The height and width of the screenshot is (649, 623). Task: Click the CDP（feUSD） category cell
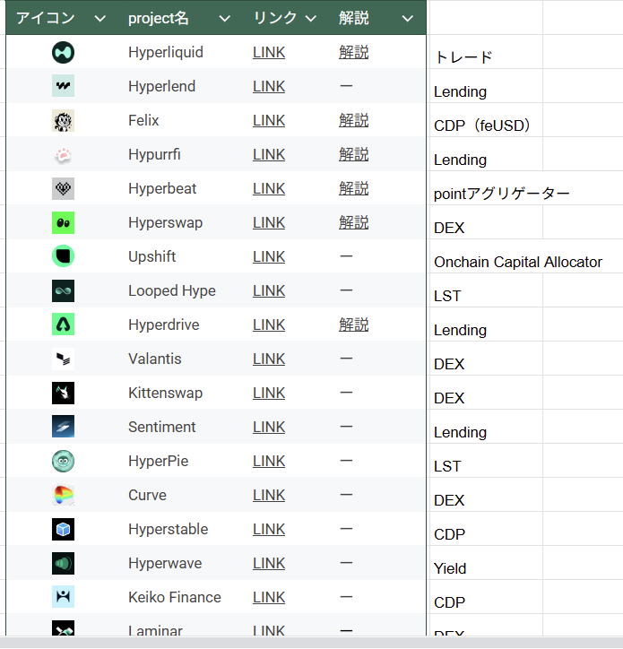486,120
